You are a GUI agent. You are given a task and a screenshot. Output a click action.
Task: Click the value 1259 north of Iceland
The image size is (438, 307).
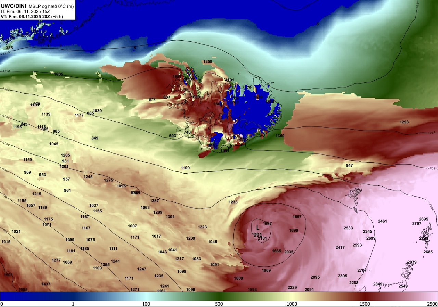208,62
